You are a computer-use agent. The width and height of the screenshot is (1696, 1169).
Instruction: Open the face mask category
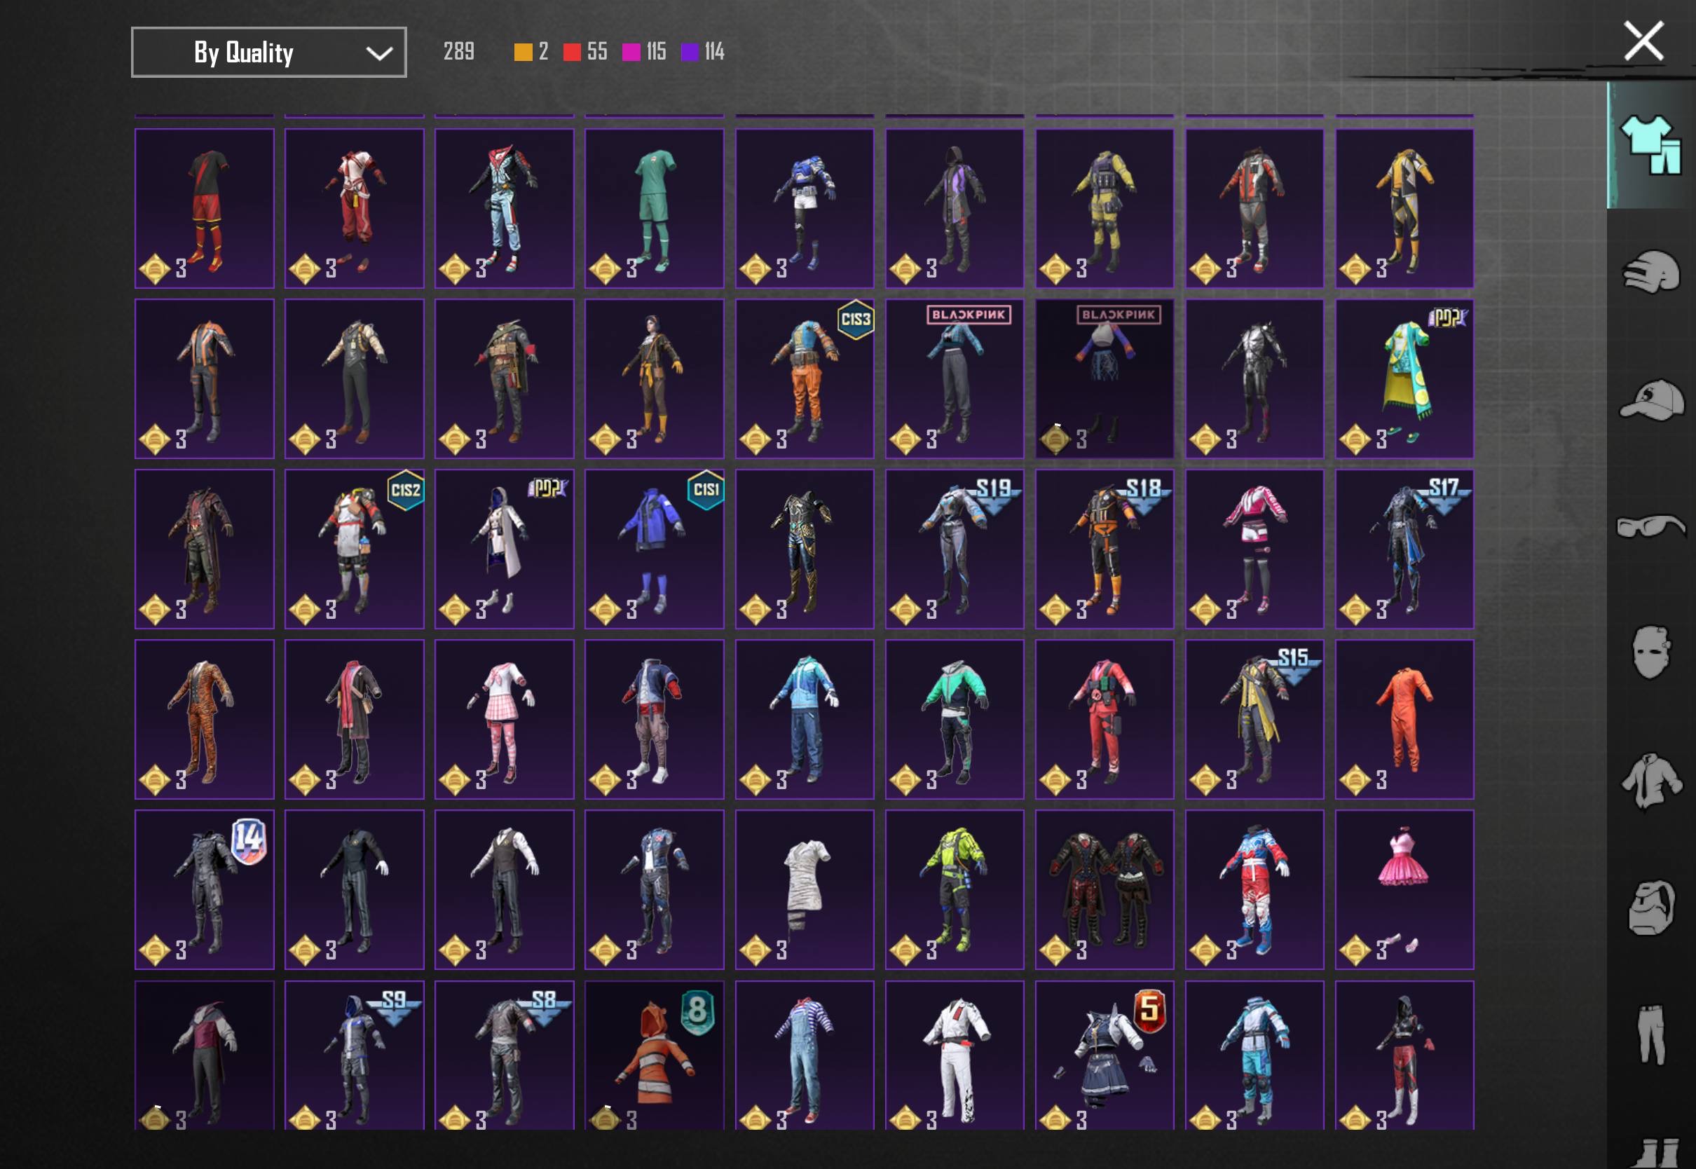[x=1651, y=652]
